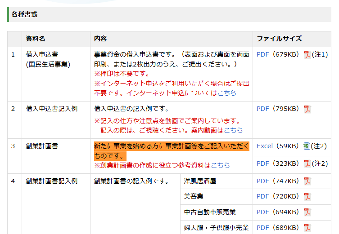Screen dimensions: 339x234
Task: Click PDF icon in 婦人服・子供服小売業 row
Action: (307, 228)
